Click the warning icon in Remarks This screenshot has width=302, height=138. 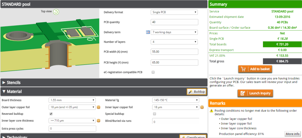click(212, 111)
